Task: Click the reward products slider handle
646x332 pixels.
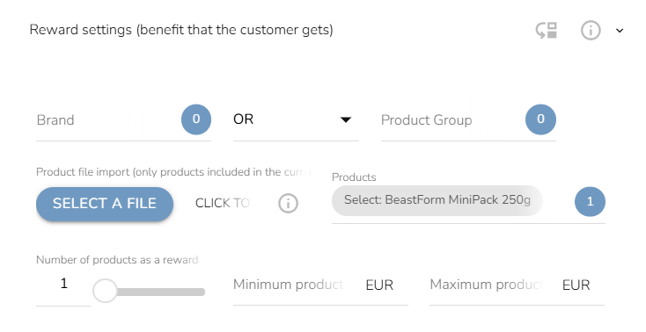Action: pos(105,291)
